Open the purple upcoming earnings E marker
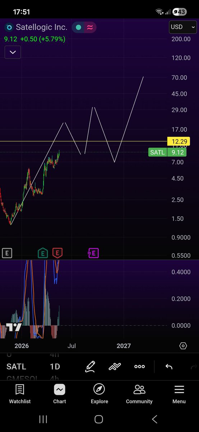Image resolution: width=199 pixels, height=432 pixels. (x=93, y=253)
